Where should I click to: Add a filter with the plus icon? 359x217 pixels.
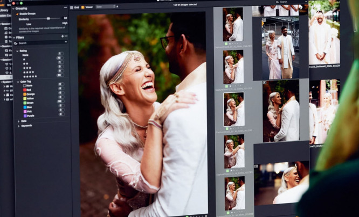click(x=63, y=36)
